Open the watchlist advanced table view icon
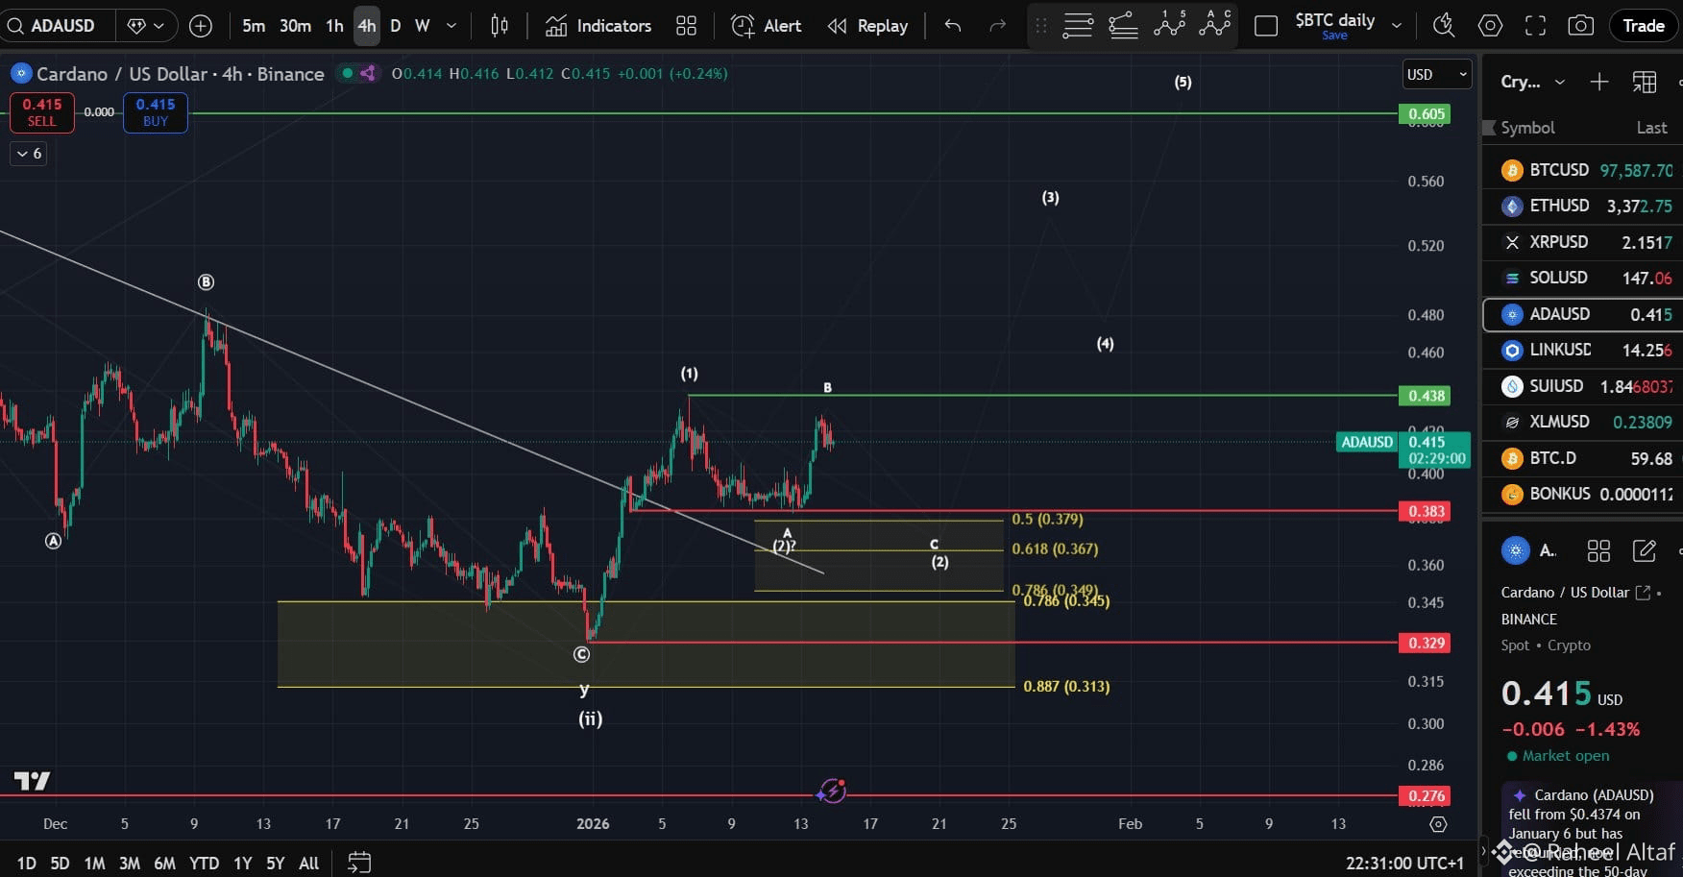This screenshot has width=1683, height=877. [x=1644, y=82]
